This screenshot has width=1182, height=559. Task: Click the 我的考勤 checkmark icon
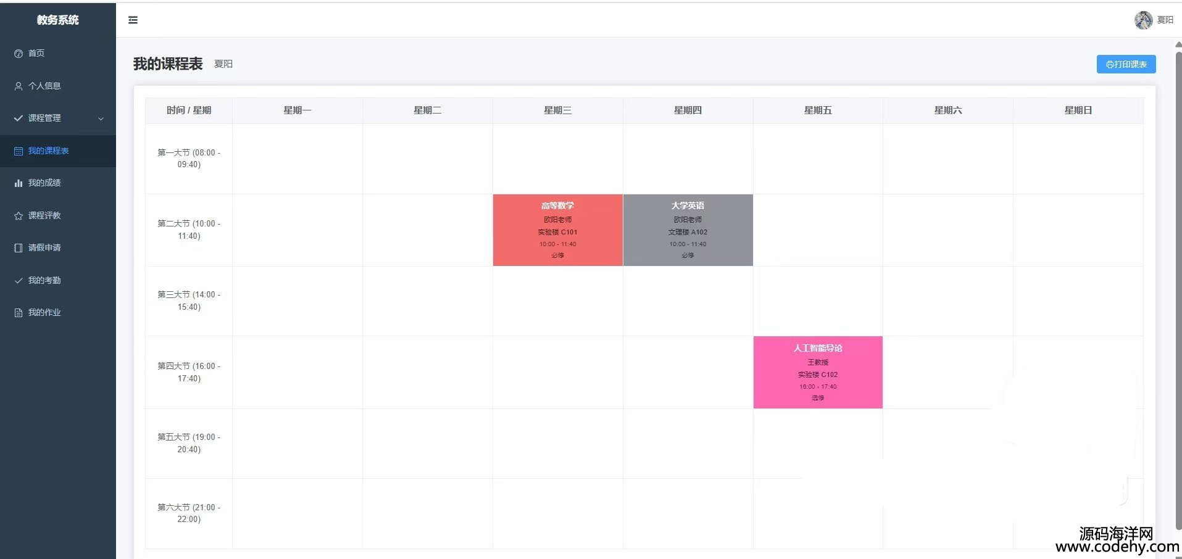(x=19, y=281)
